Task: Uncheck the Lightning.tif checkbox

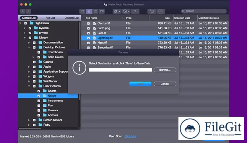Action: click(x=89, y=38)
